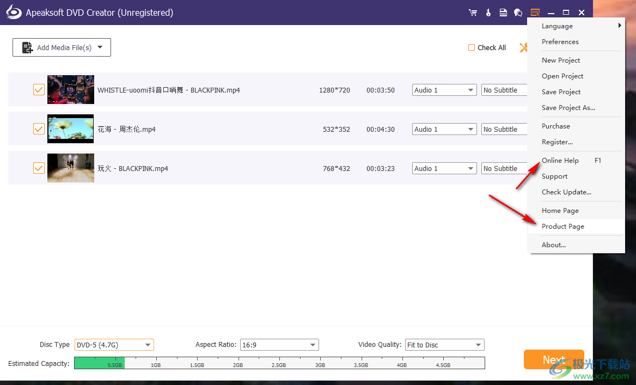This screenshot has height=385, width=636.
Task: Click the add-file icon in Add Media File(s)
Action: (x=27, y=47)
